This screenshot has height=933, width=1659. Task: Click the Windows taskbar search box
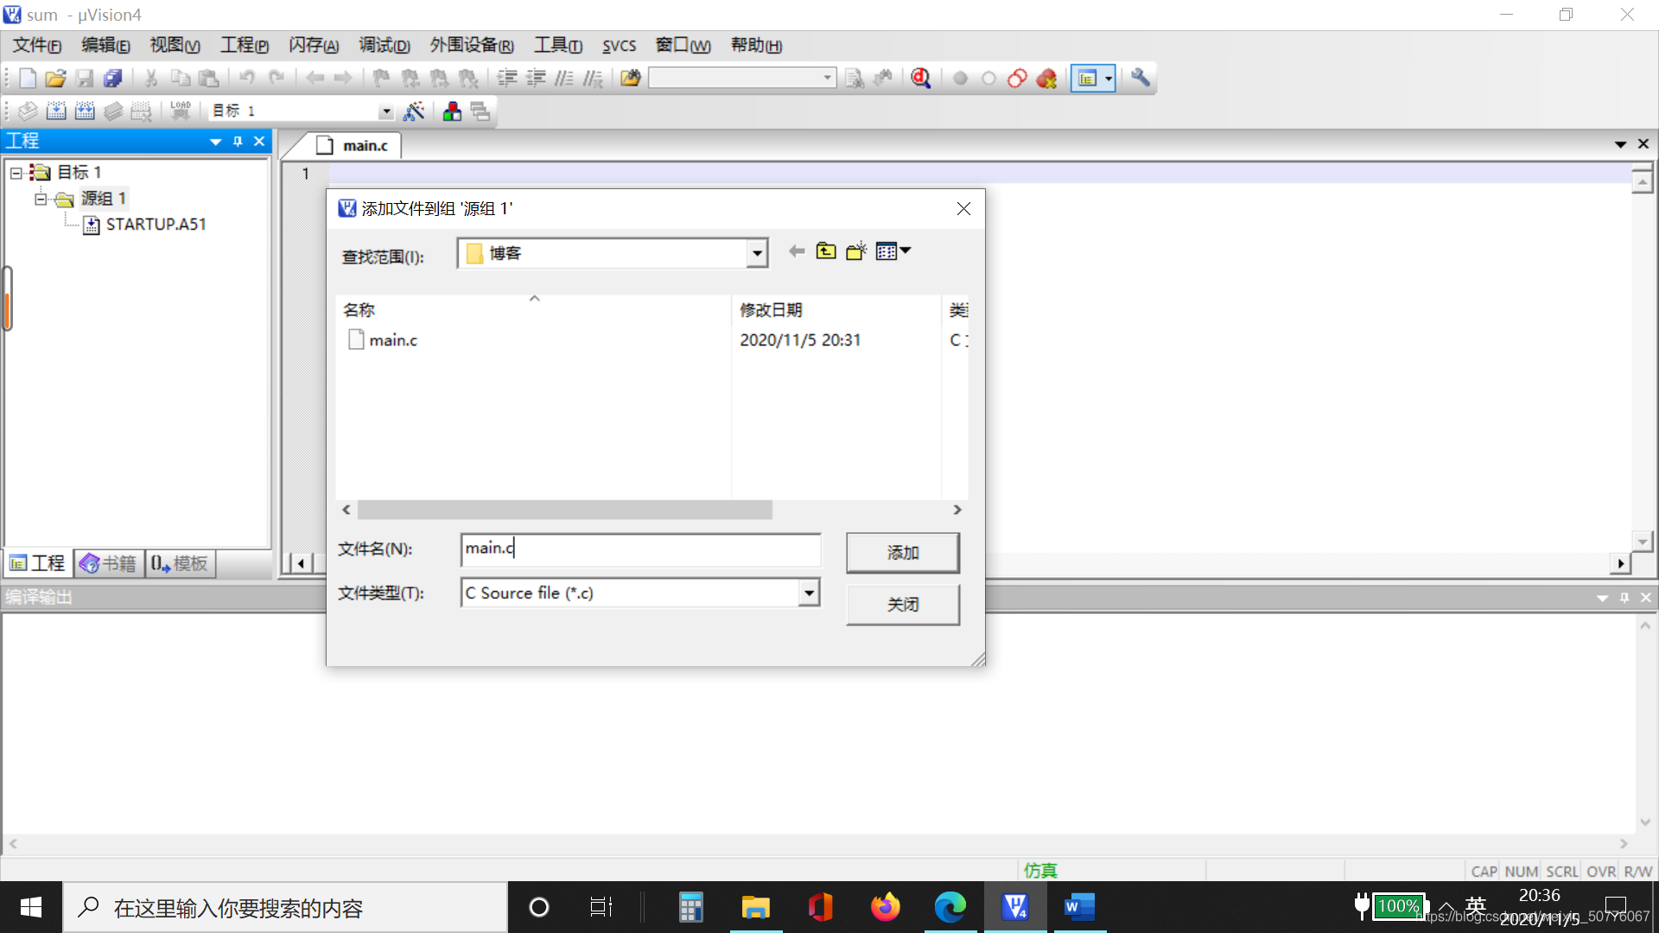[285, 907]
